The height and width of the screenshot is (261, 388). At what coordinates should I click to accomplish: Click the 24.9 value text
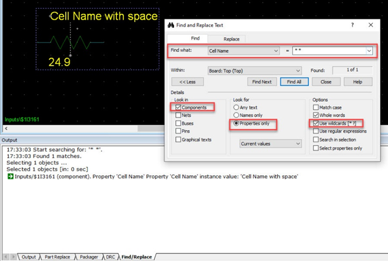click(59, 62)
